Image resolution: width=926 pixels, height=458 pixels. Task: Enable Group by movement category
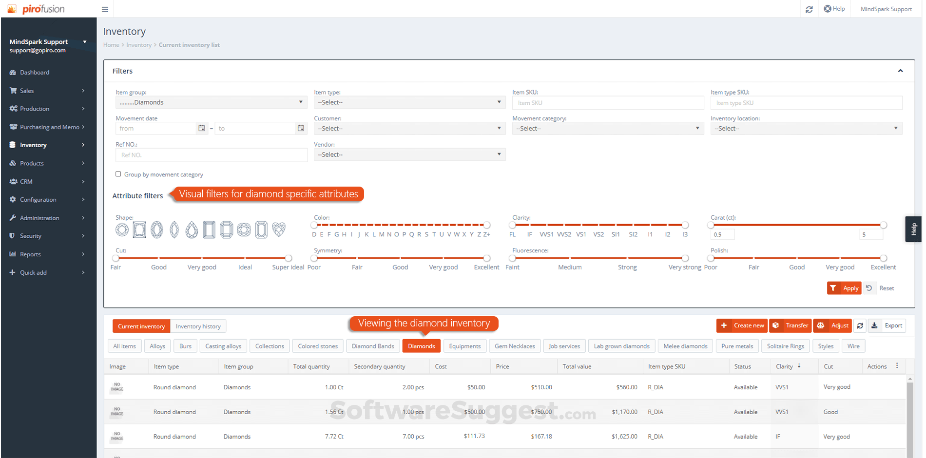click(x=118, y=174)
